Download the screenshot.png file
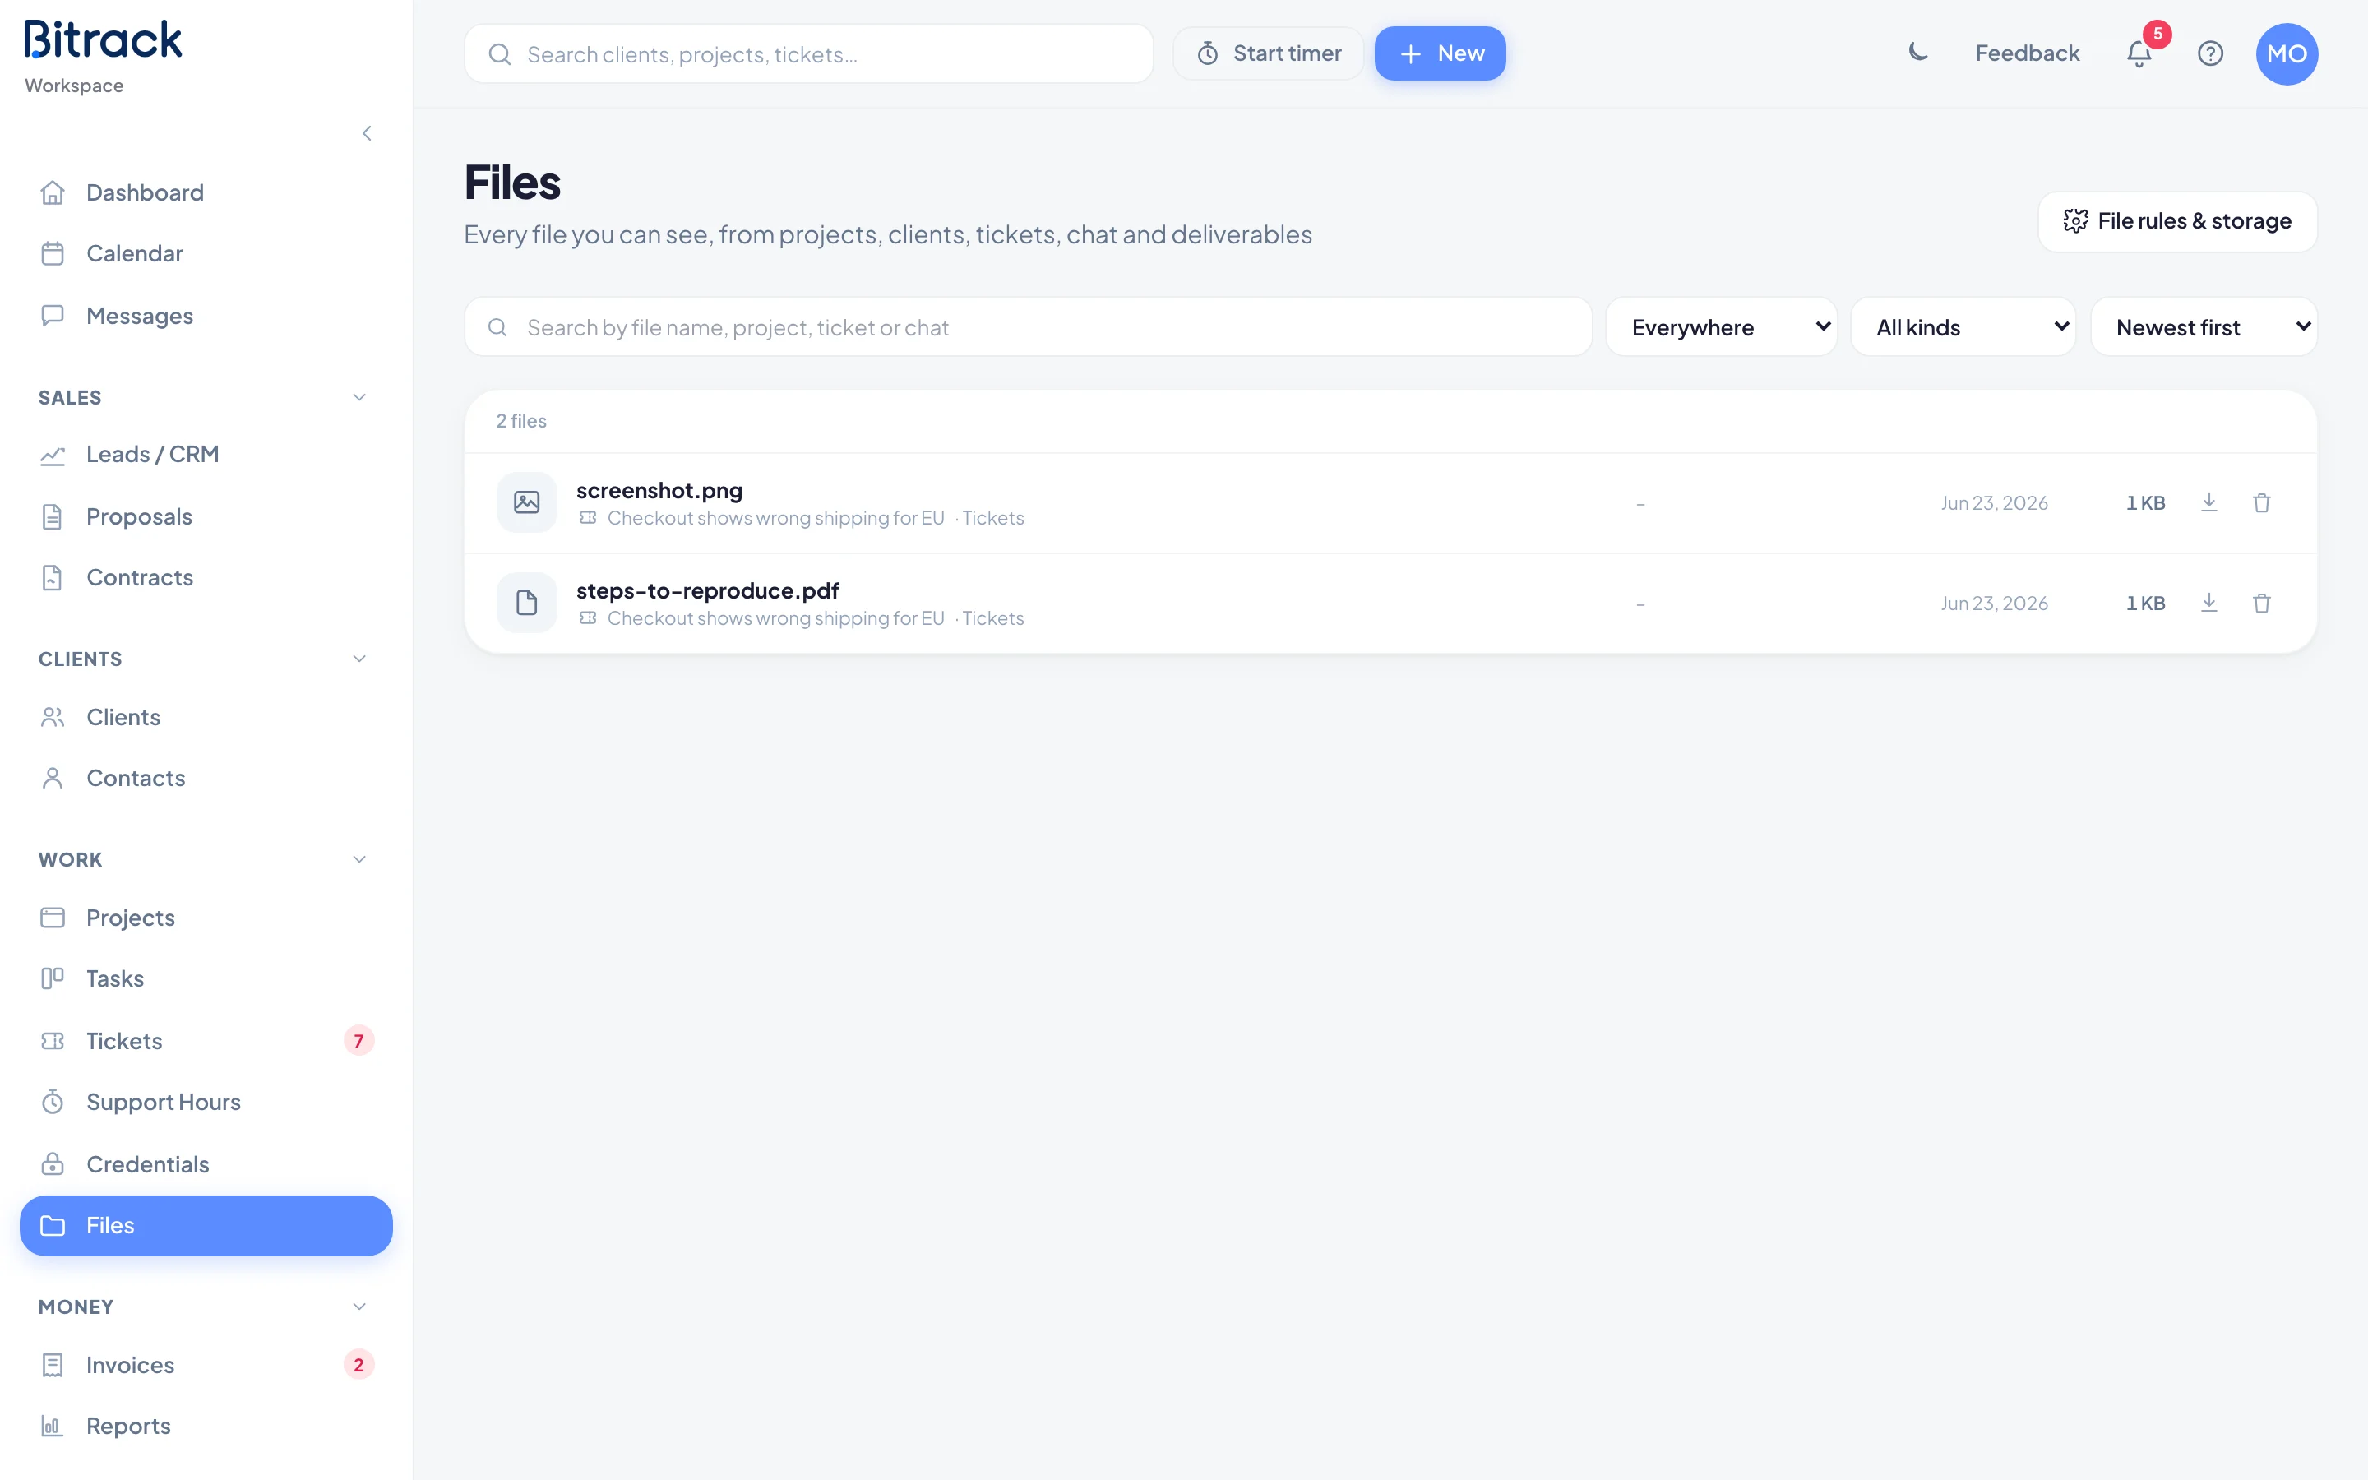The width and height of the screenshot is (2368, 1480). 2208,502
